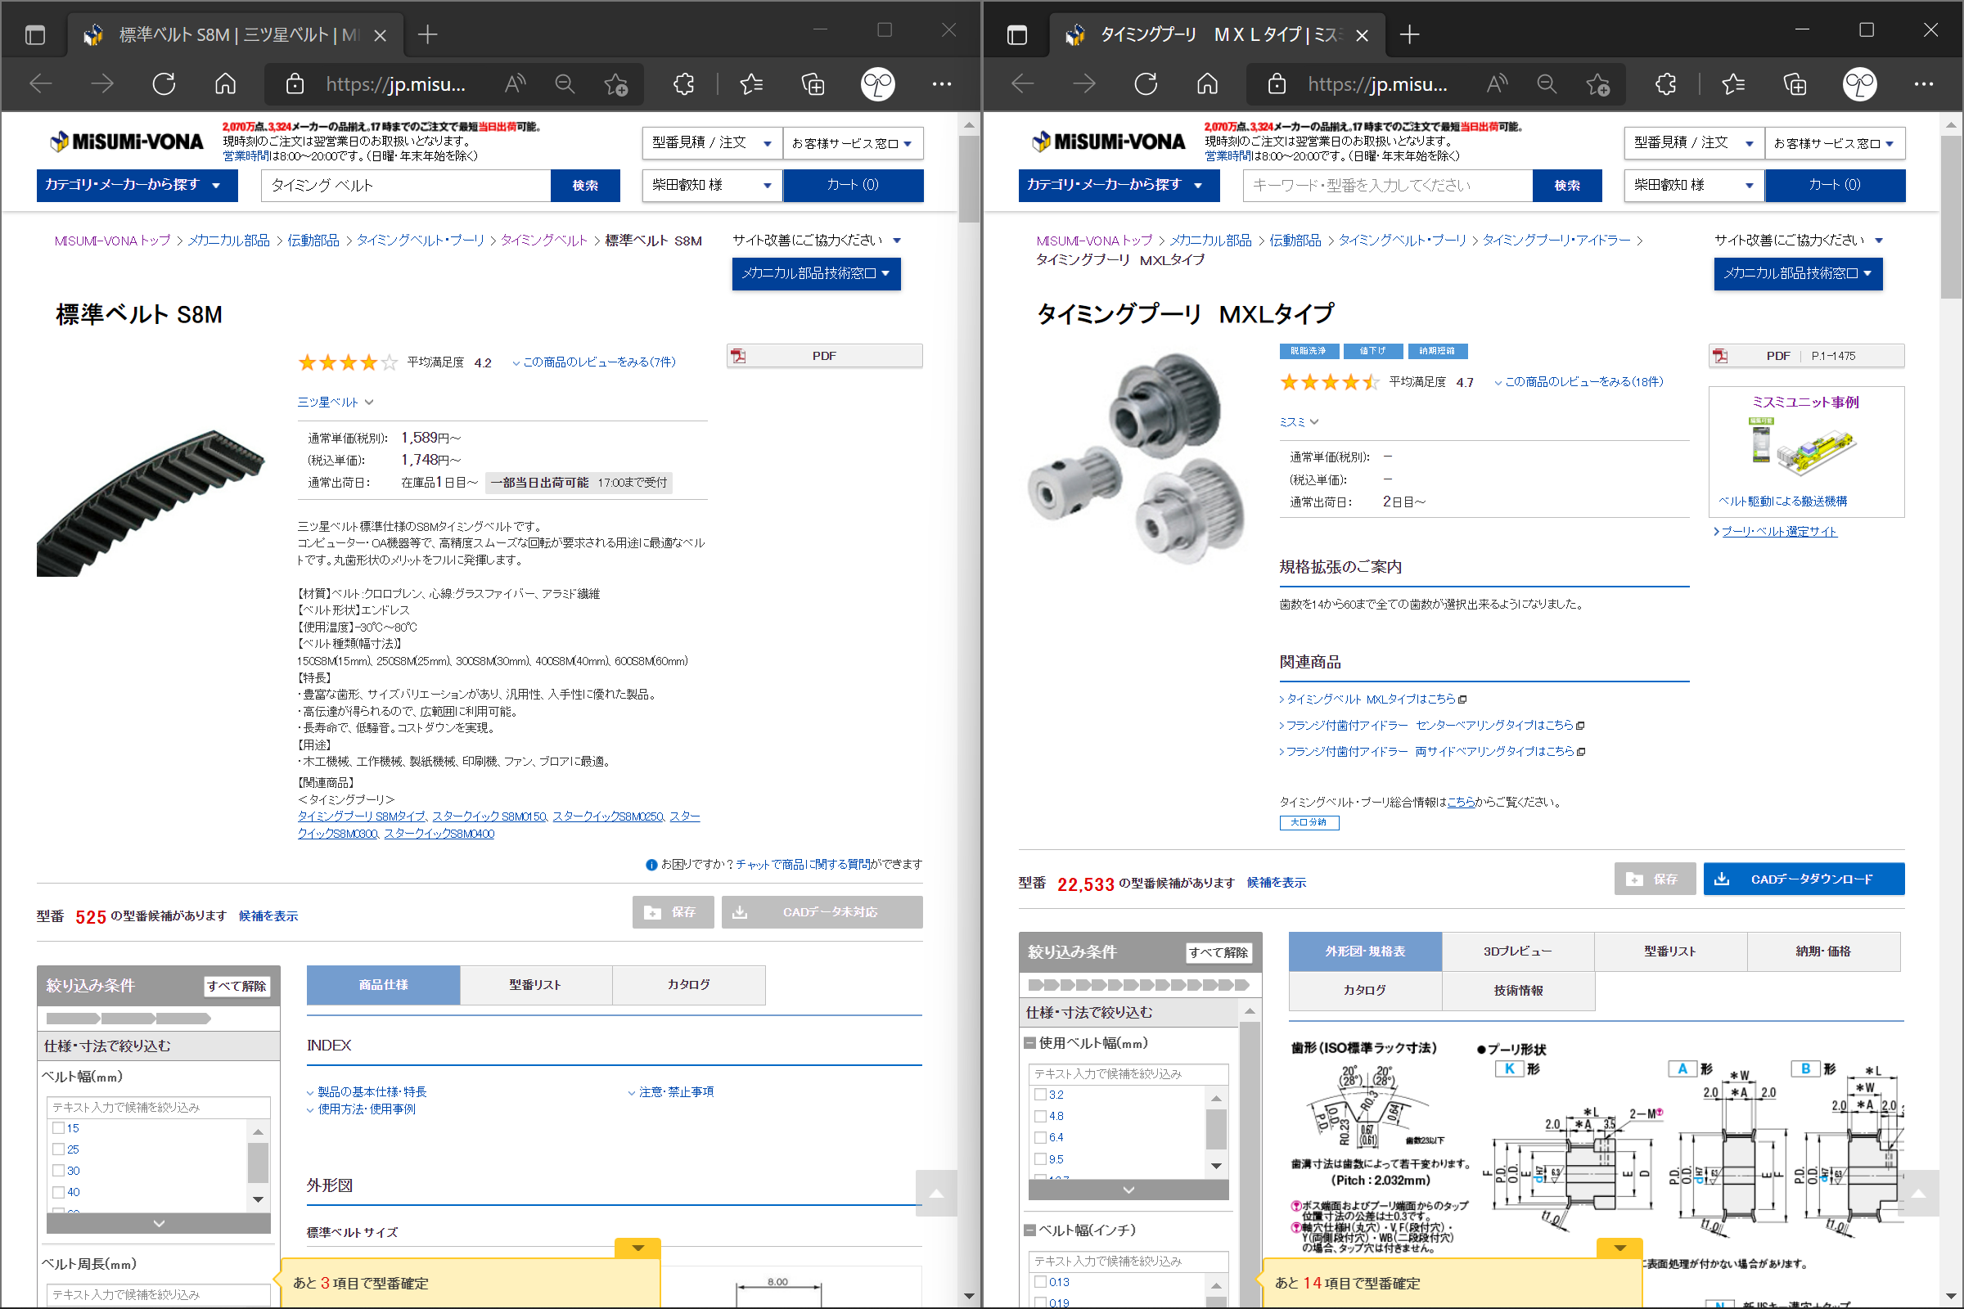1964x1309 pixels.
Task: Click 検索 button on belt page
Action: click(585, 186)
